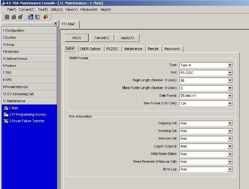Open the Maintenance tab in the settings
The width and height of the screenshot is (249, 189).
pos(133,49)
